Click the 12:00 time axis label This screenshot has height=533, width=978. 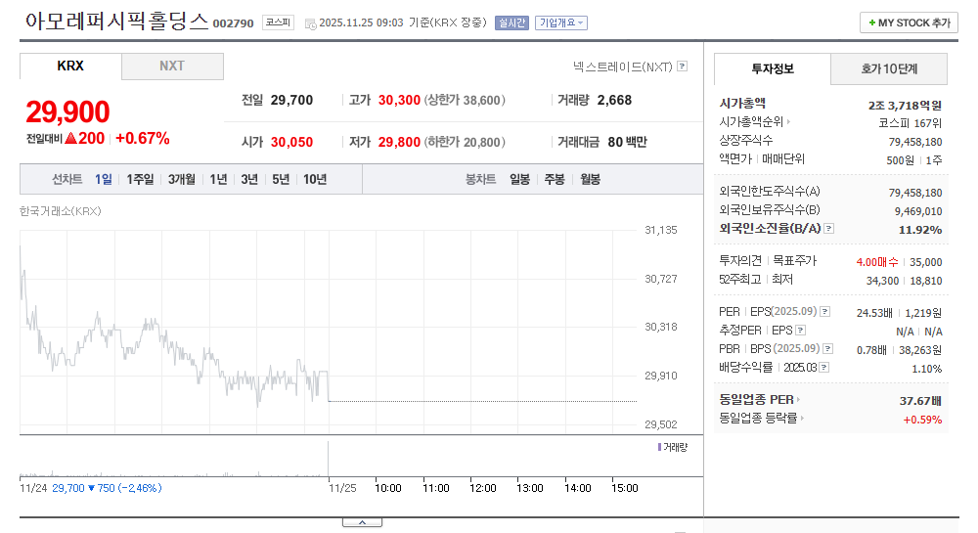[483, 488]
